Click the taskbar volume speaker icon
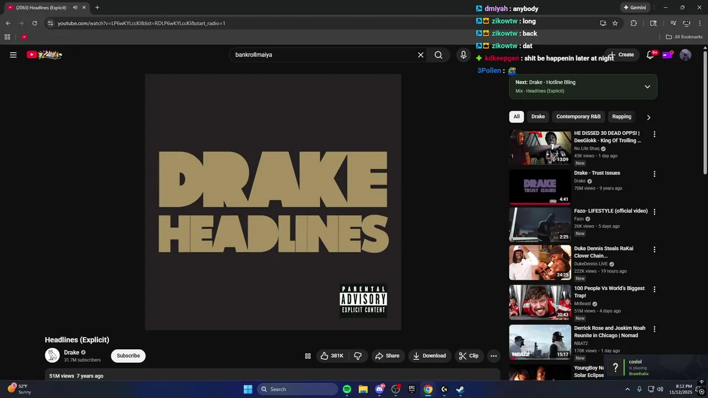 [660, 389]
